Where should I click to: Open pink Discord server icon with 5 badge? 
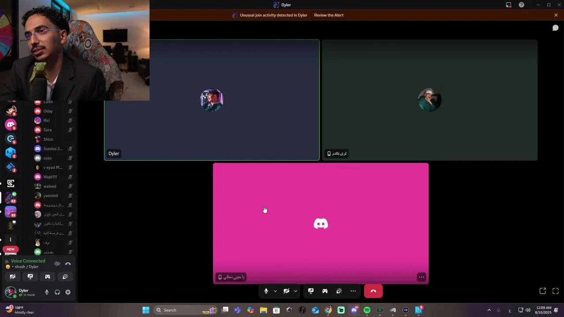(x=11, y=125)
